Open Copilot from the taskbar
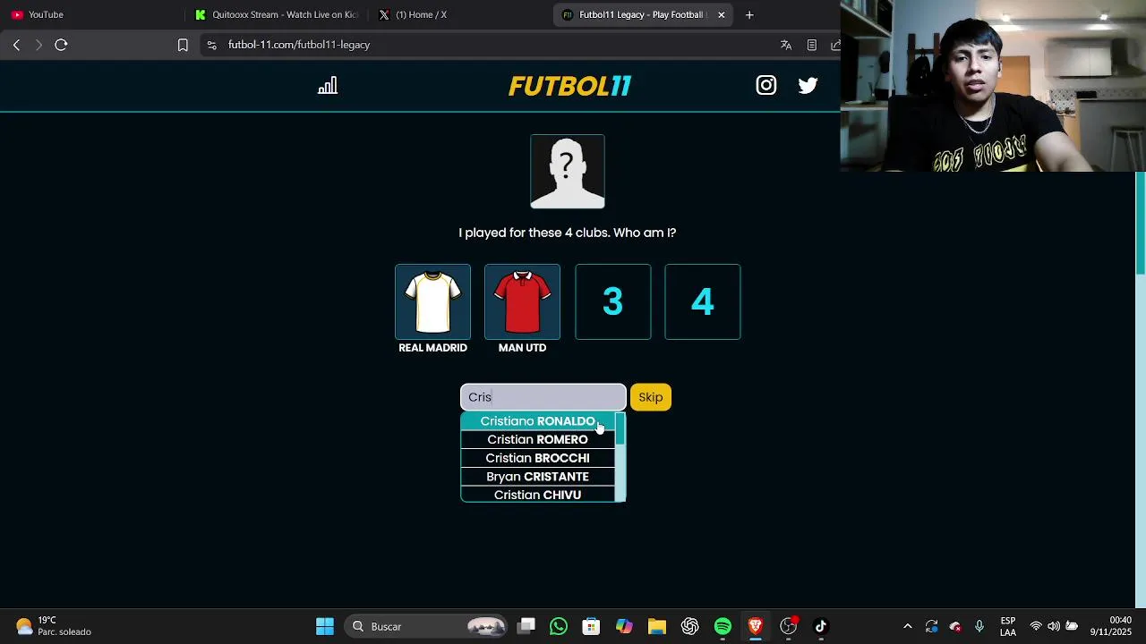This screenshot has height=644, width=1146. (624, 626)
